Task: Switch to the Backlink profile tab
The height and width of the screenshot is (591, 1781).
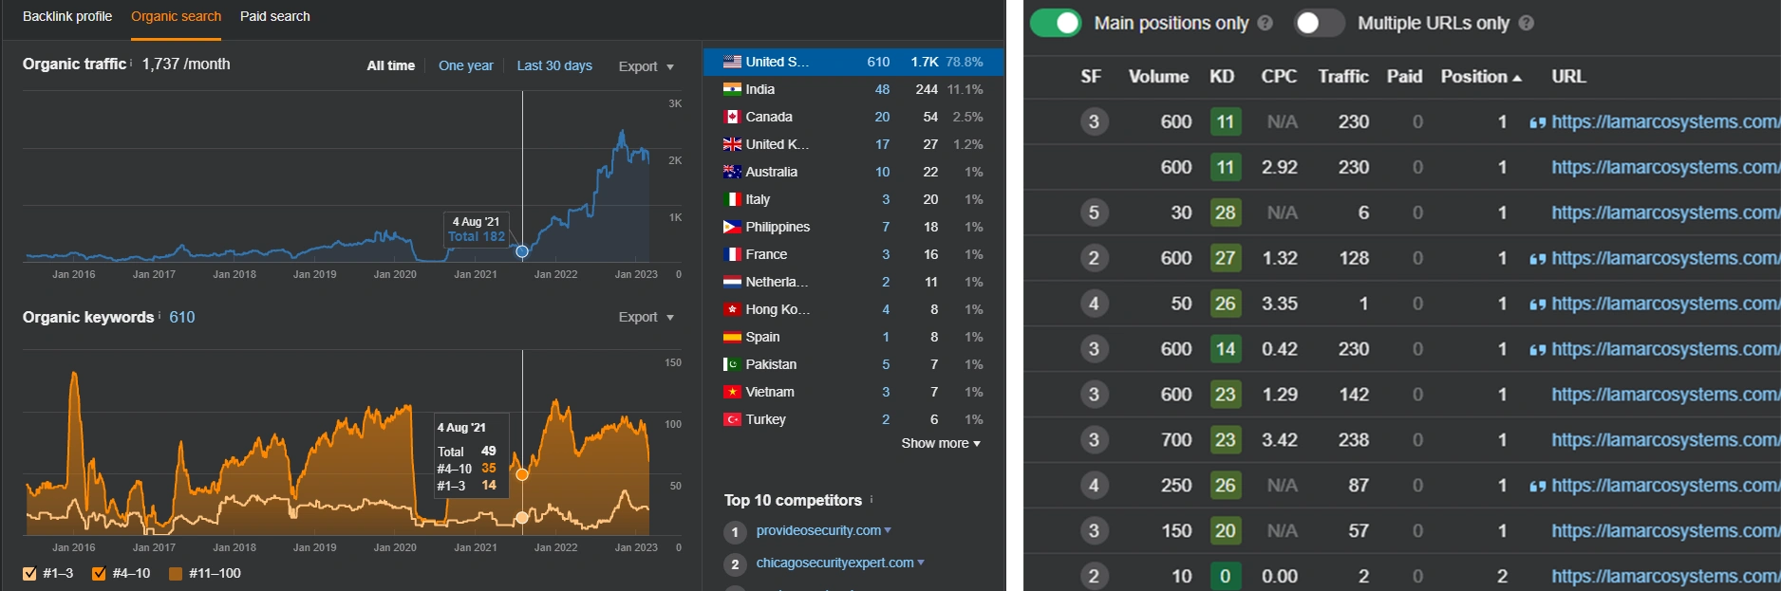Action: click(x=67, y=16)
